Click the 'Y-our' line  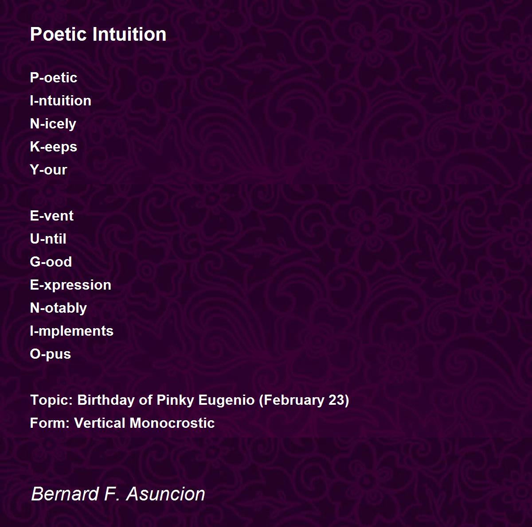[48, 170]
